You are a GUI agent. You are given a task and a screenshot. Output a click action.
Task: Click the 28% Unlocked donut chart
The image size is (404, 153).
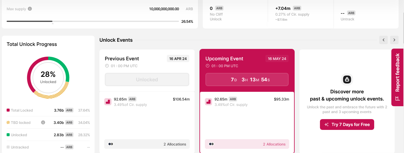pos(48,77)
